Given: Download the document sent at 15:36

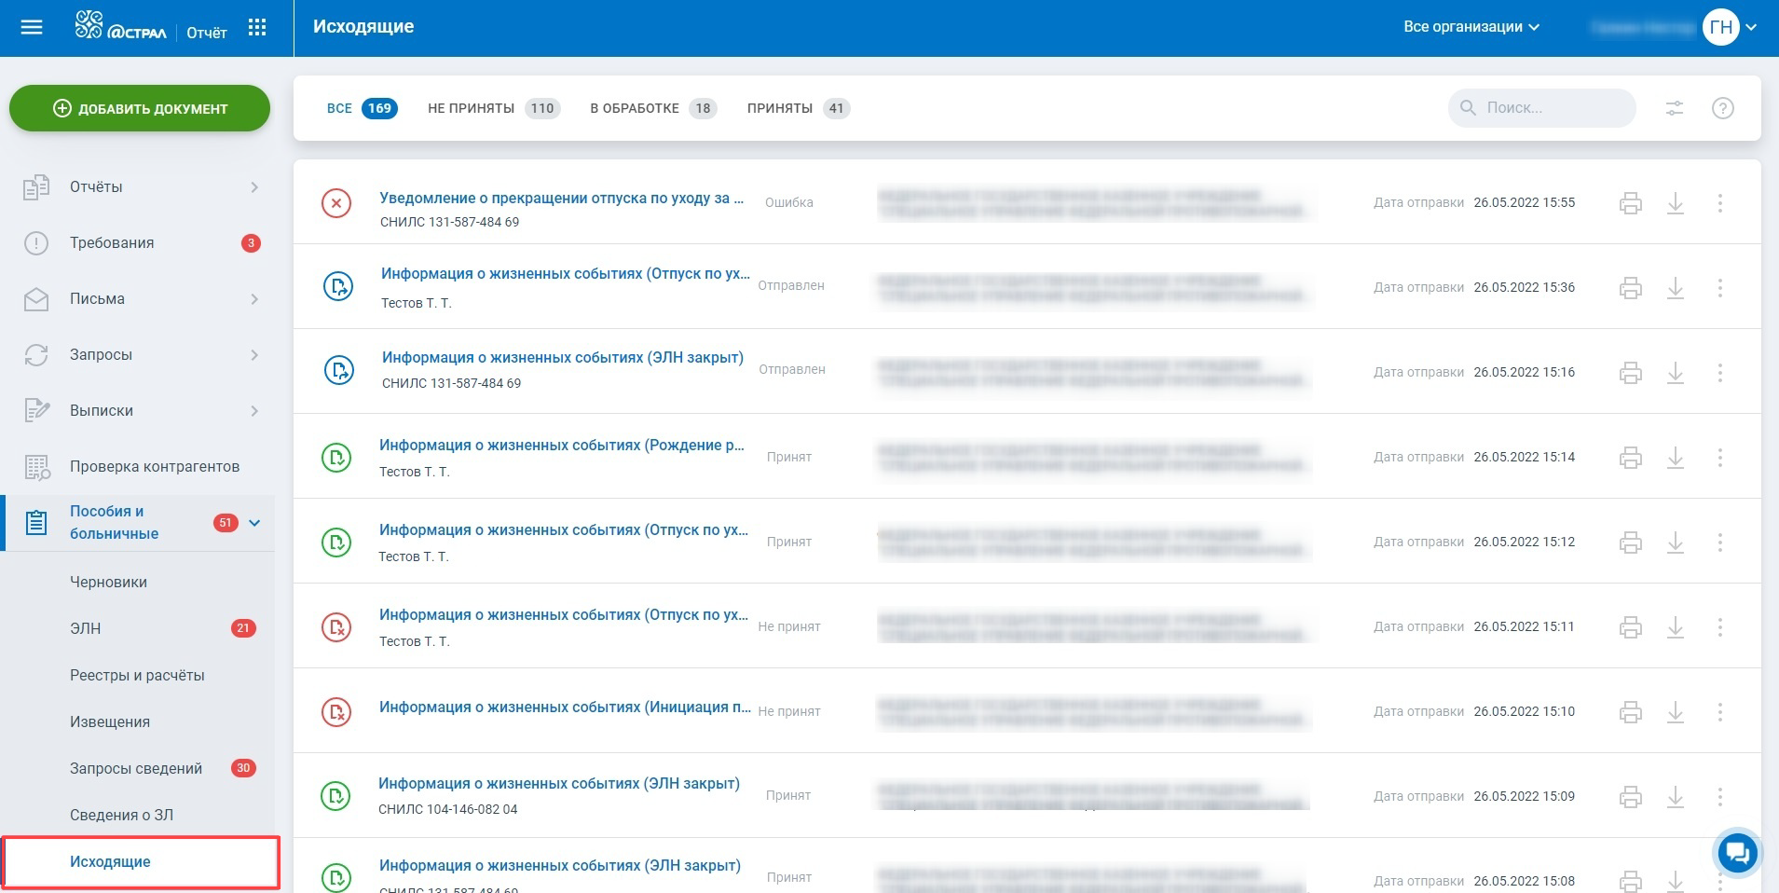Looking at the screenshot, I should 1675,288.
